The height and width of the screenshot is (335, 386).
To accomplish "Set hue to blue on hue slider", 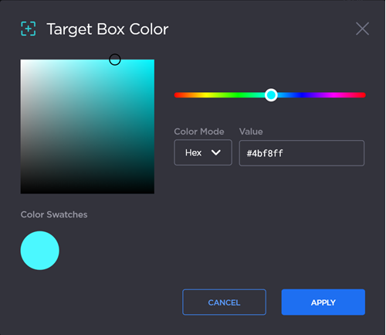I will (302, 95).
